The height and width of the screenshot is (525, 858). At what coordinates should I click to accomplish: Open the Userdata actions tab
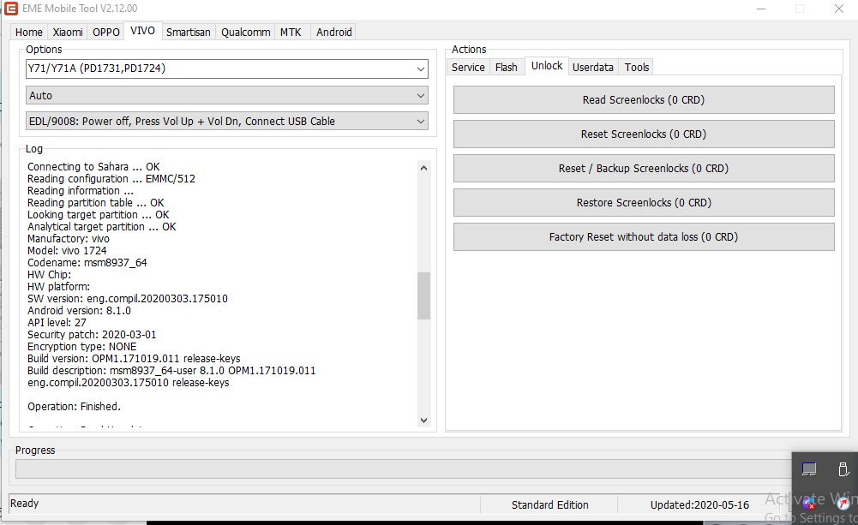(x=592, y=67)
